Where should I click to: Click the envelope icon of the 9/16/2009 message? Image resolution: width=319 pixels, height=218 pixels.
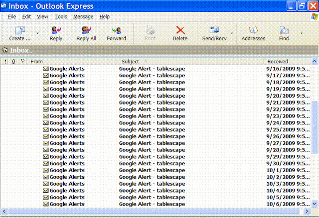46,69
